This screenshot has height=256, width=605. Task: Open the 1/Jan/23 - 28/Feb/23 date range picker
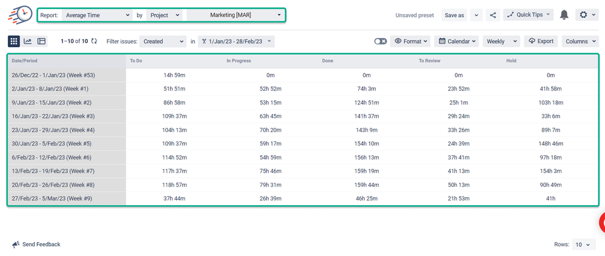[236, 41]
